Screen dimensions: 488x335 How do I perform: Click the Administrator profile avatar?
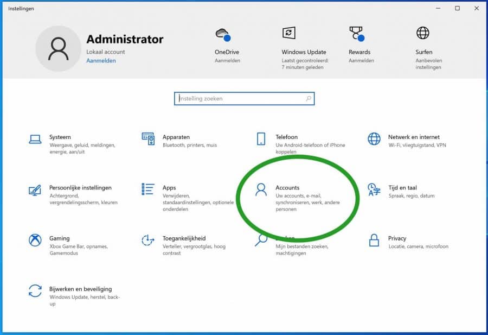58,49
